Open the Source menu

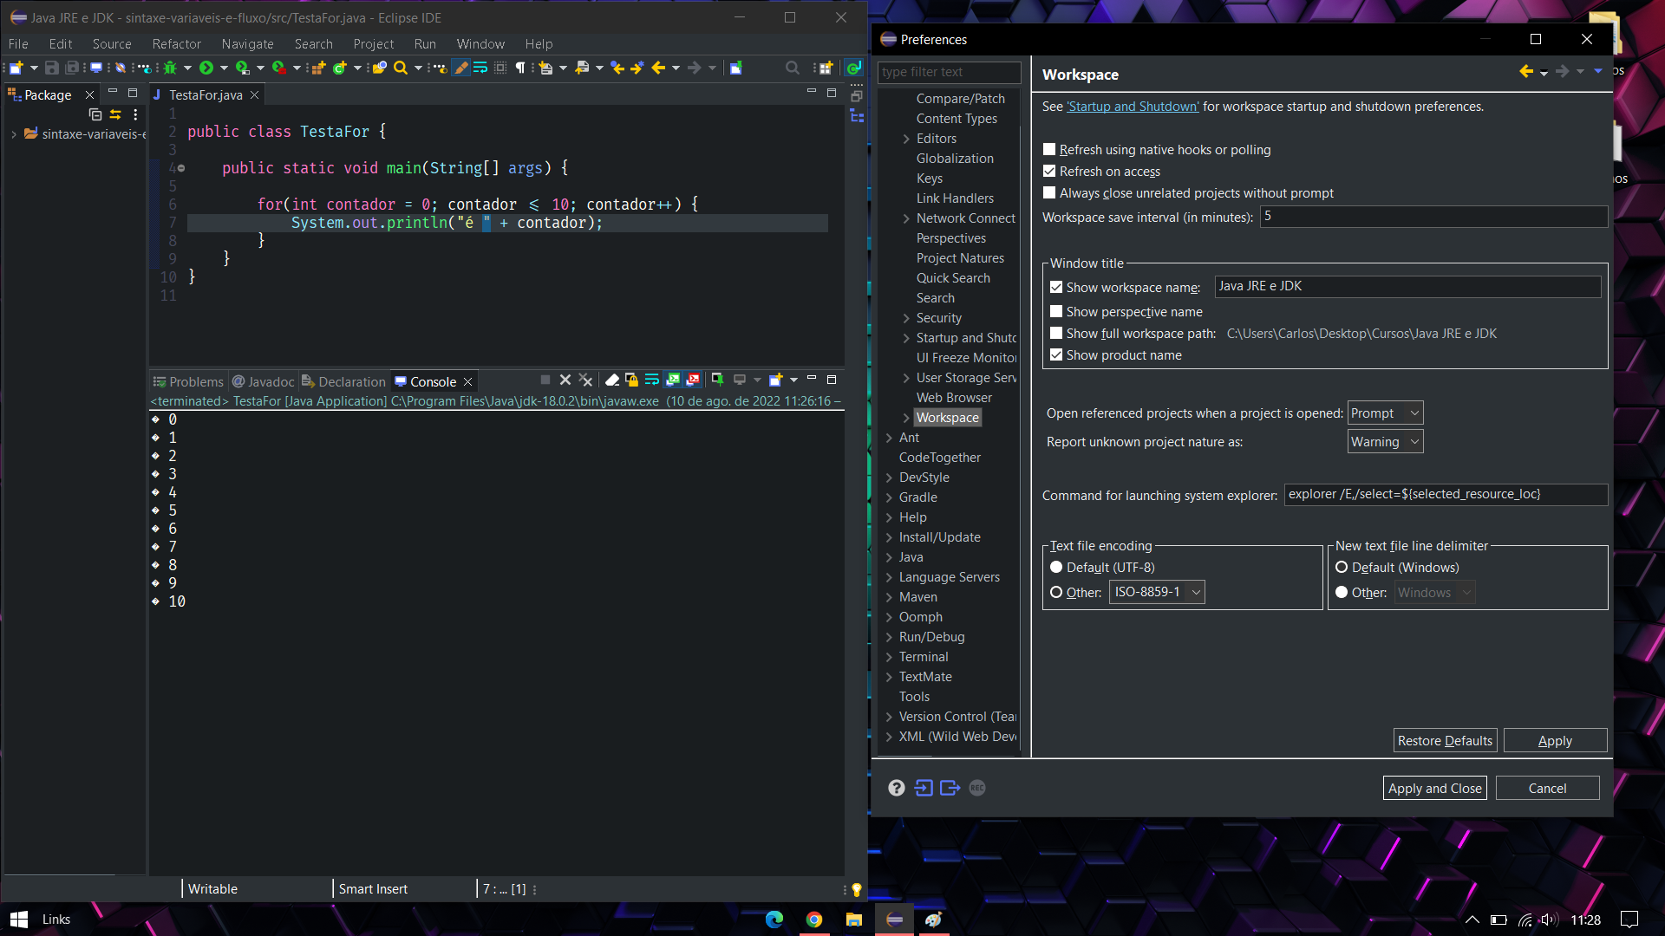tap(112, 44)
